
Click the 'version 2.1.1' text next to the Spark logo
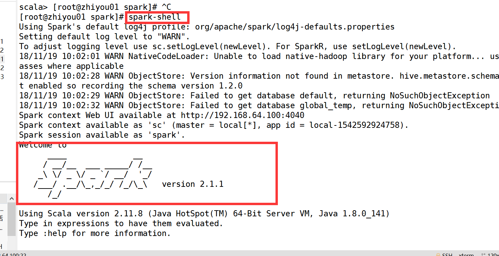pyautogui.click(x=193, y=184)
